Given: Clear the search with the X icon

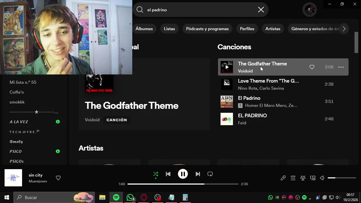Looking at the screenshot, I should pos(261,10).
